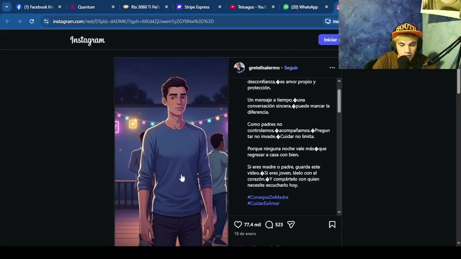Close the Quantum tab

pos(113,7)
